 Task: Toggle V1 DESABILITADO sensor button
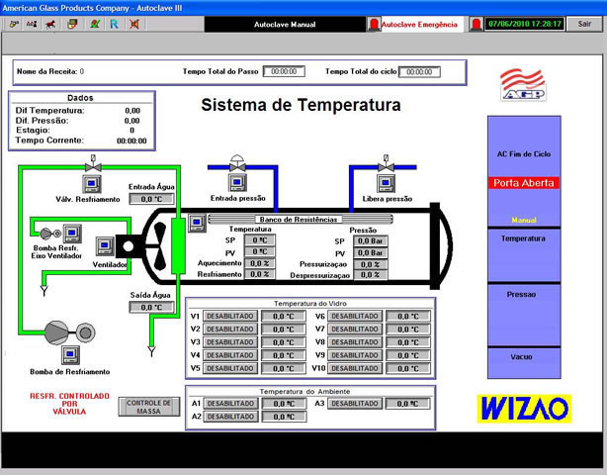pyautogui.click(x=230, y=316)
